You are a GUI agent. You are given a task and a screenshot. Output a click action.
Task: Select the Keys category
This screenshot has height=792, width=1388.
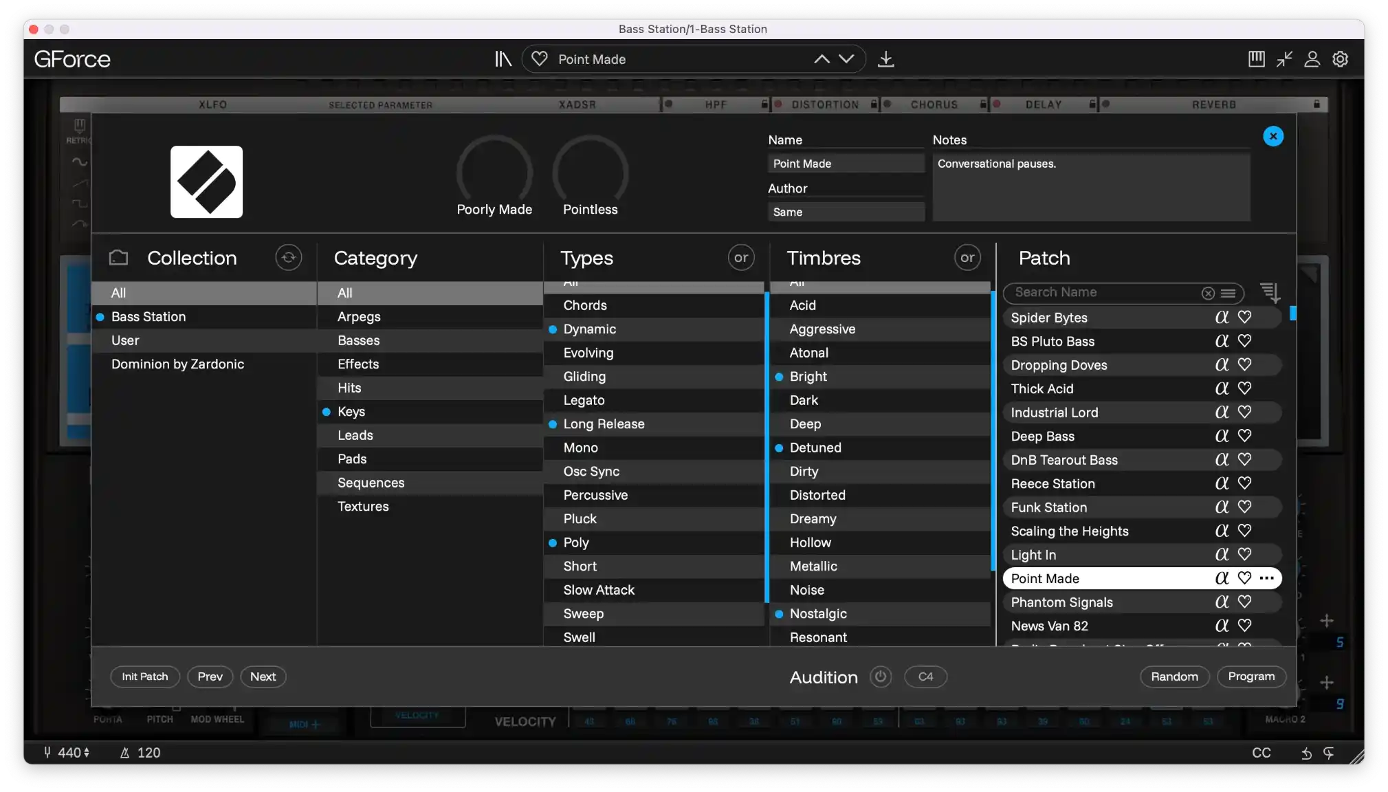click(x=430, y=412)
